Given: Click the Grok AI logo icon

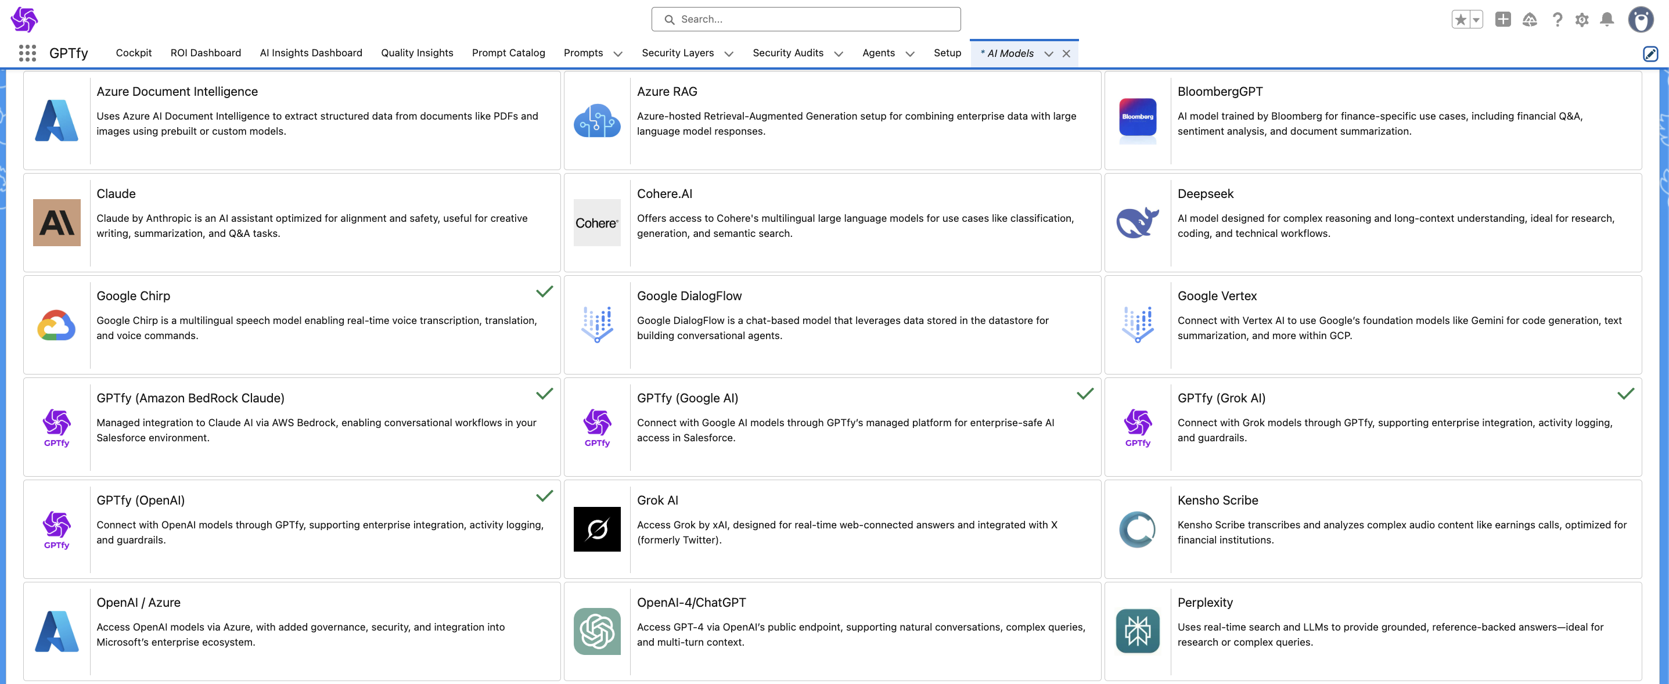Looking at the screenshot, I should click(x=597, y=529).
